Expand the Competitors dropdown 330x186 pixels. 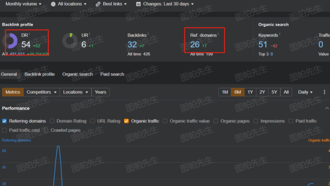[x=42, y=92]
